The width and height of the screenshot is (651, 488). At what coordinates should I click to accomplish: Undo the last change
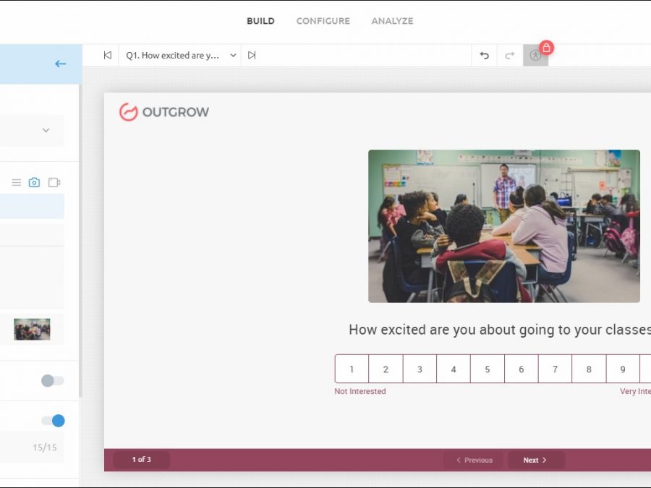click(x=484, y=55)
